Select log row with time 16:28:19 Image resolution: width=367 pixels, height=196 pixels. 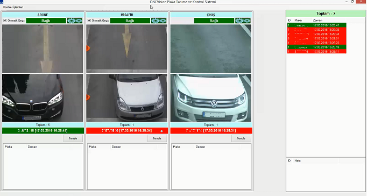click(x=316, y=47)
